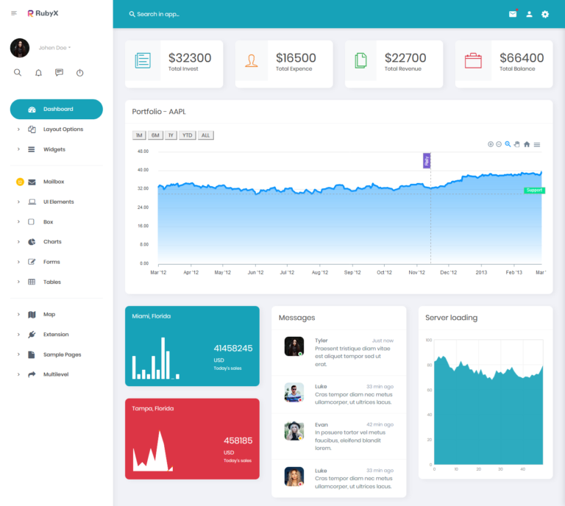Open the sidebar notifications bell icon
Viewport: 565px width, 506px height.
pyautogui.click(x=38, y=73)
